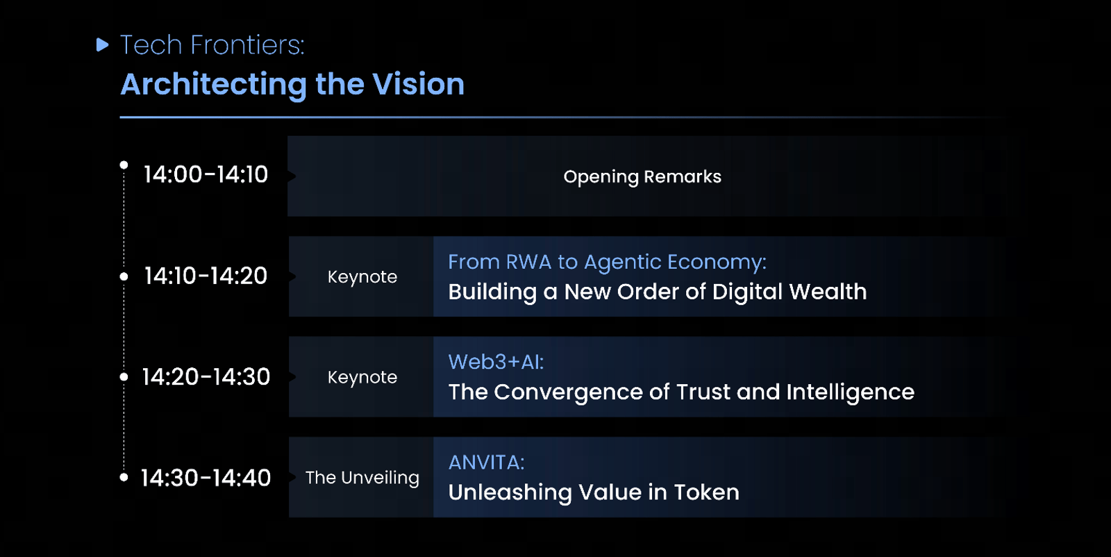Screen dimensions: 1111x557
Task: Select "The Unveiling" session label
Action: (x=362, y=478)
